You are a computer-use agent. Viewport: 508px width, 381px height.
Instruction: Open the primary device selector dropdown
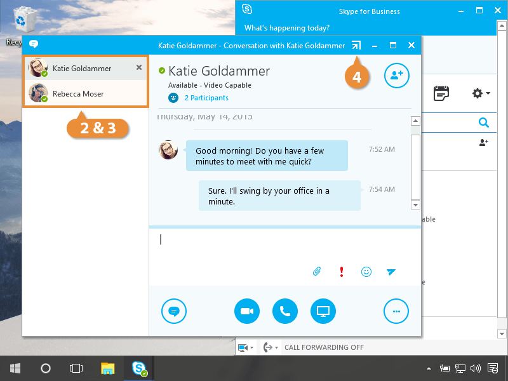[x=246, y=347]
